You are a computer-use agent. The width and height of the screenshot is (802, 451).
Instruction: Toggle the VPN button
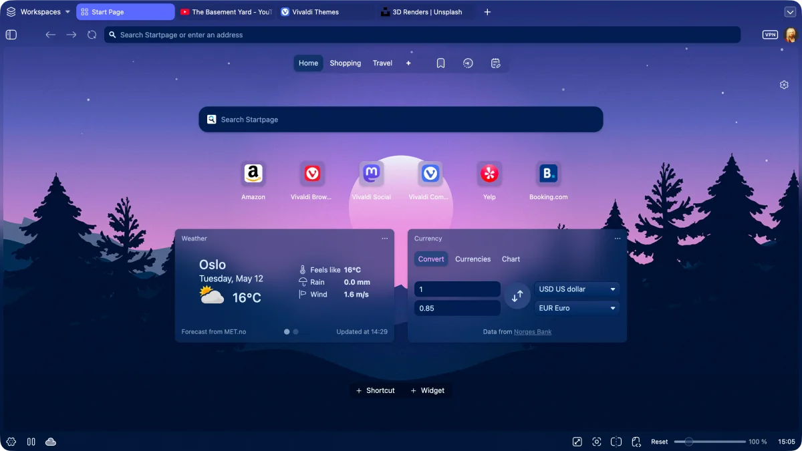pyautogui.click(x=771, y=35)
